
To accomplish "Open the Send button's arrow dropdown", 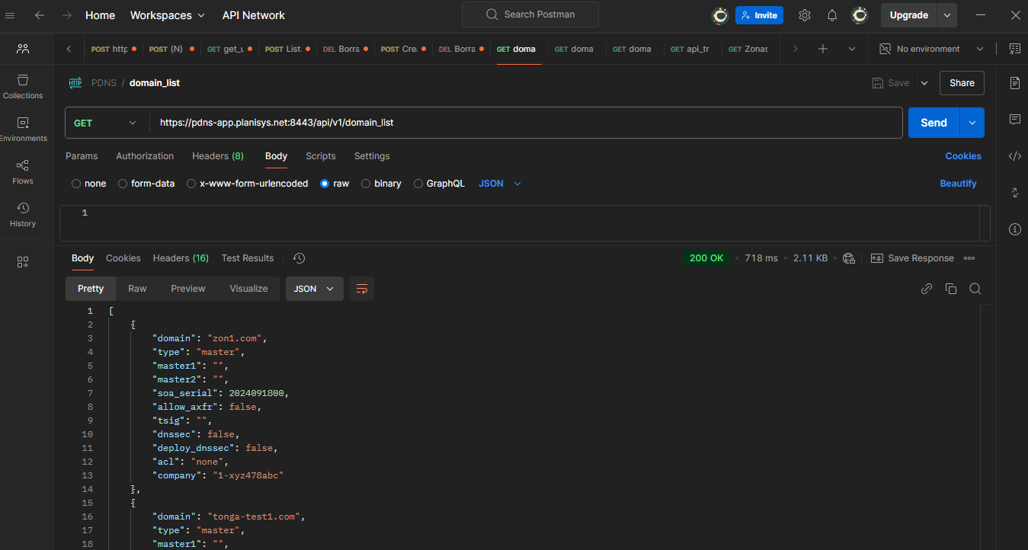I will click(x=972, y=123).
